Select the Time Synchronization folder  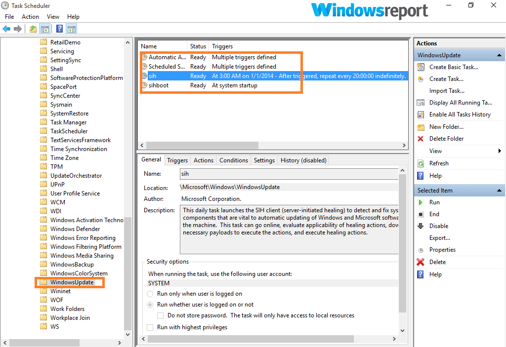79,149
